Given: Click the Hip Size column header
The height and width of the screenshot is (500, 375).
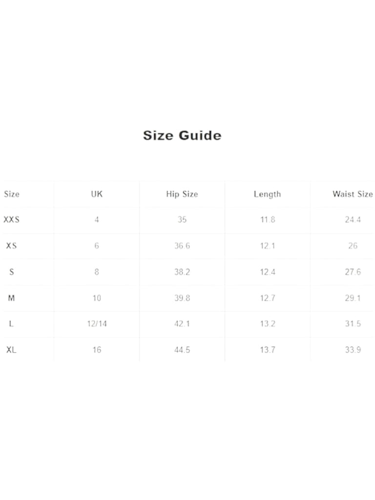Looking at the screenshot, I should pos(182,194).
